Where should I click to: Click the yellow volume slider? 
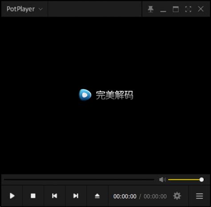tap(186, 180)
